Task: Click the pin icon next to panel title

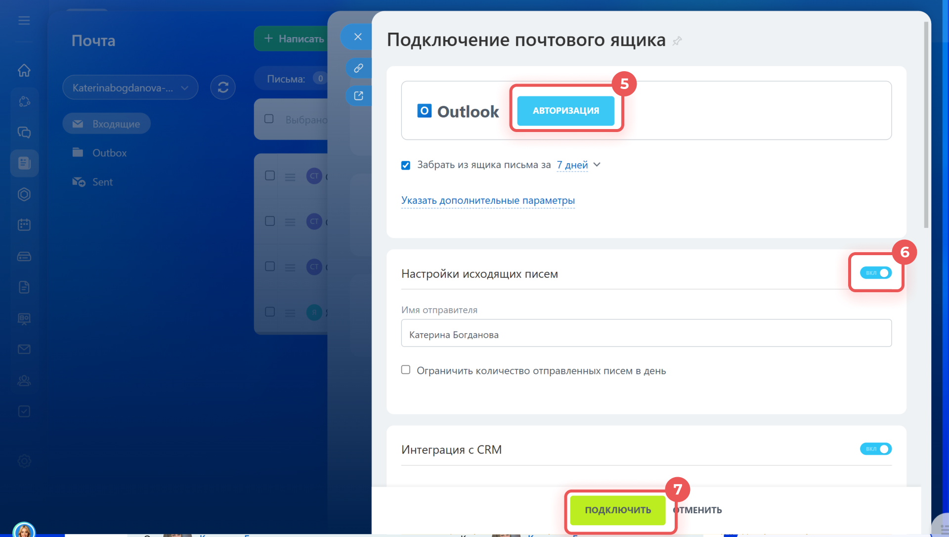Action: point(677,41)
